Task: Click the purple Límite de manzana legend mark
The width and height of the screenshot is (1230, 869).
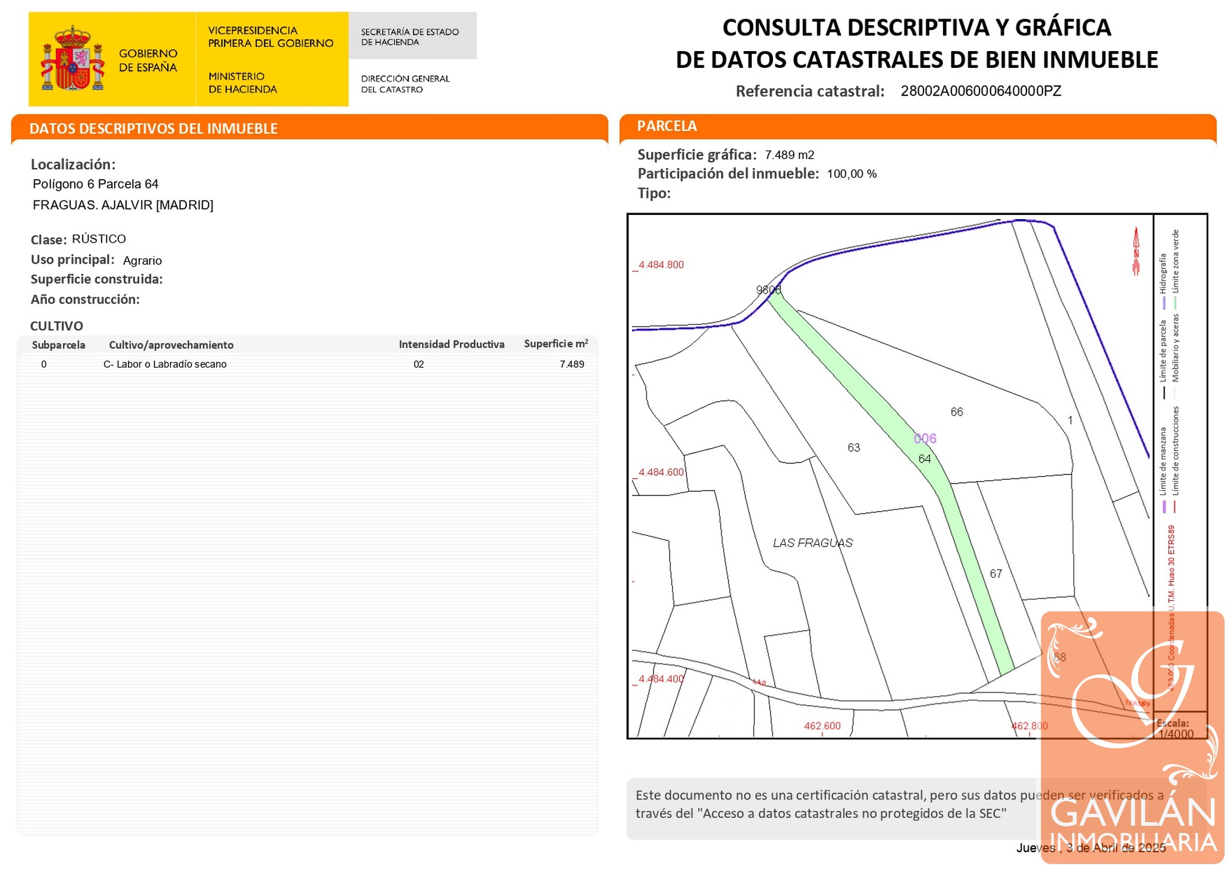Action: click(x=1164, y=506)
